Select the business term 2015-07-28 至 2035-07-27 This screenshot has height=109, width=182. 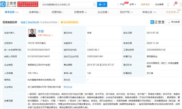tap(101, 65)
